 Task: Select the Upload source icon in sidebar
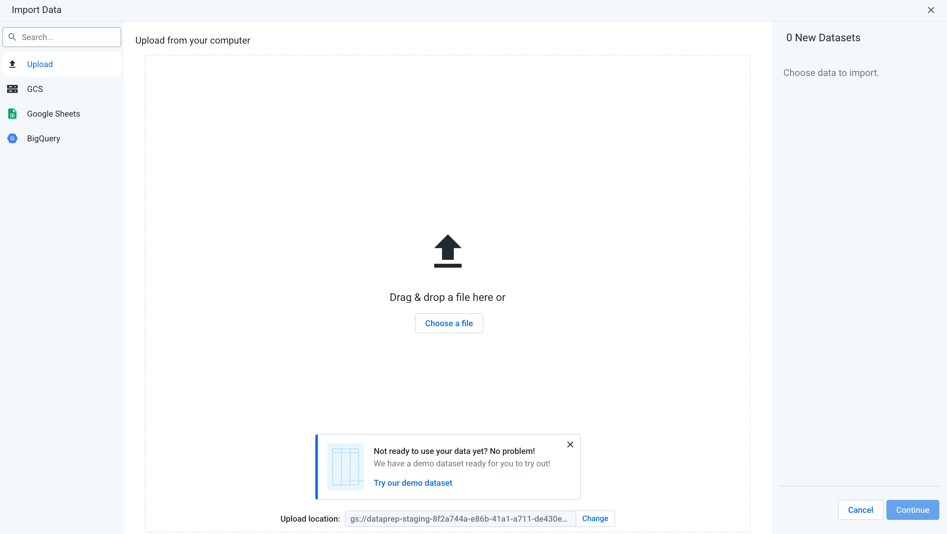pos(12,64)
